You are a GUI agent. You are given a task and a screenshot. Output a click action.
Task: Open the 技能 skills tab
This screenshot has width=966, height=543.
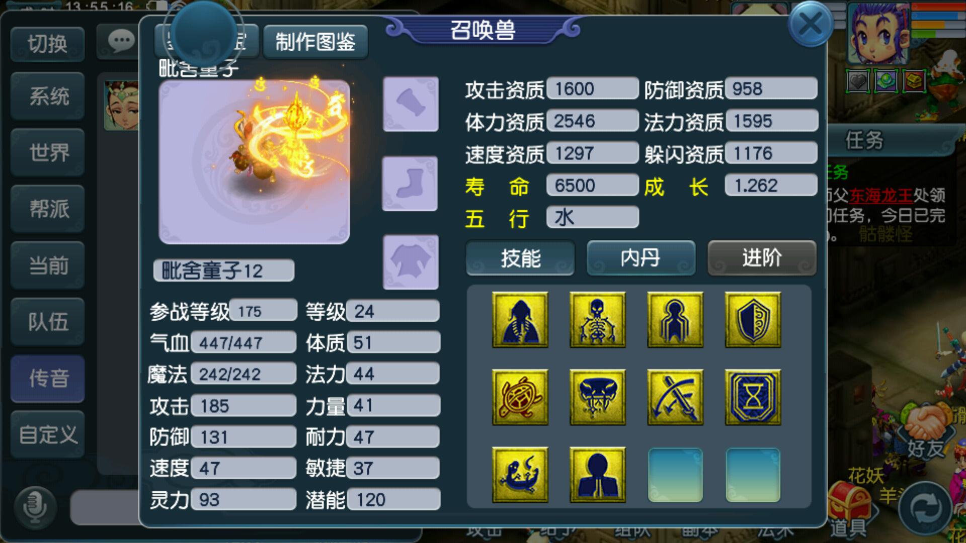[520, 258]
